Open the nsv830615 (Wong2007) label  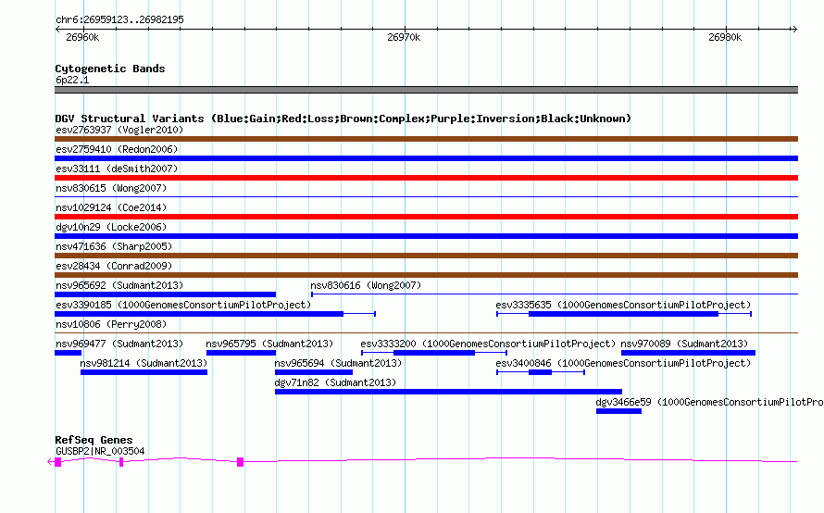point(111,188)
